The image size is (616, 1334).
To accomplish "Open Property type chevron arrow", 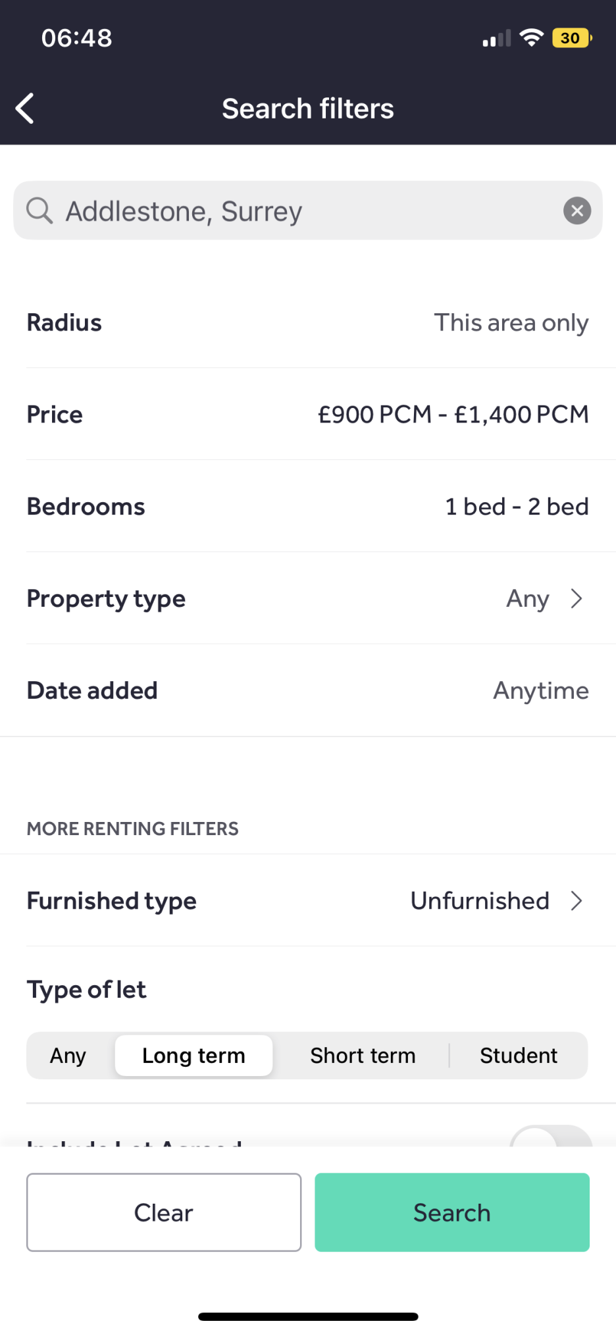I will (577, 599).
